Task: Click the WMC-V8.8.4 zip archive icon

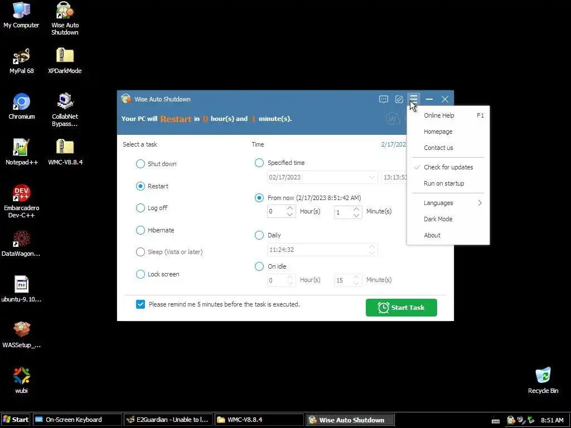Action: 65,152
